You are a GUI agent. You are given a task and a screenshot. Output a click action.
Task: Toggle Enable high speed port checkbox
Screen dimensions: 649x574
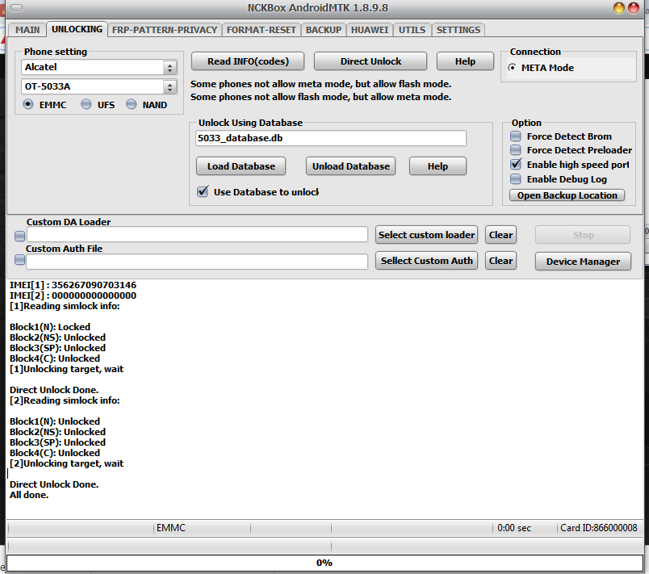coord(516,165)
